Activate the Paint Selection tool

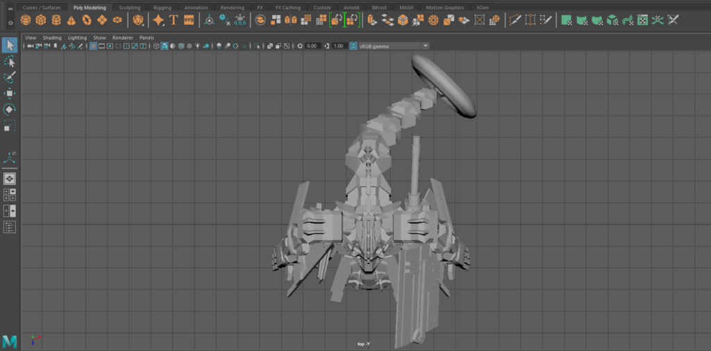[x=10, y=78]
